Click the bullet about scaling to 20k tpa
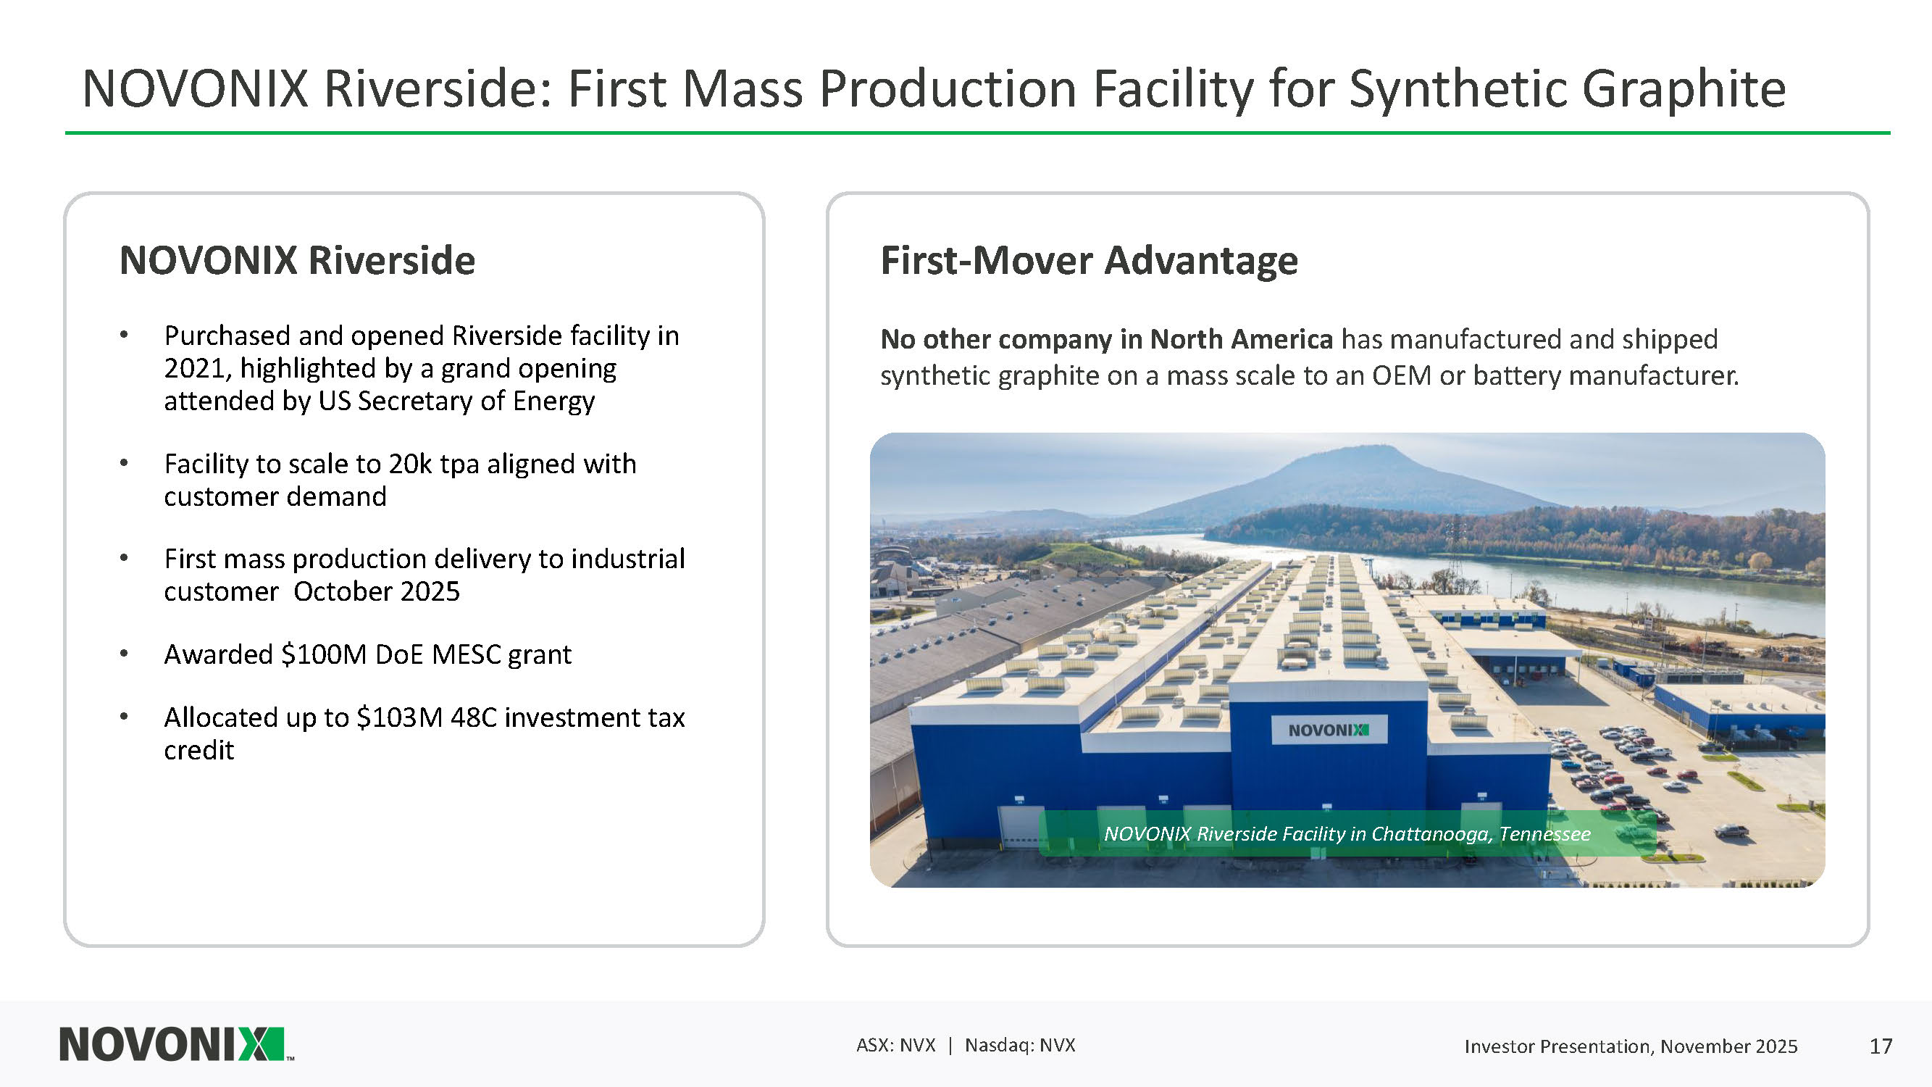Viewport: 1932px width, 1087px height. [x=400, y=479]
